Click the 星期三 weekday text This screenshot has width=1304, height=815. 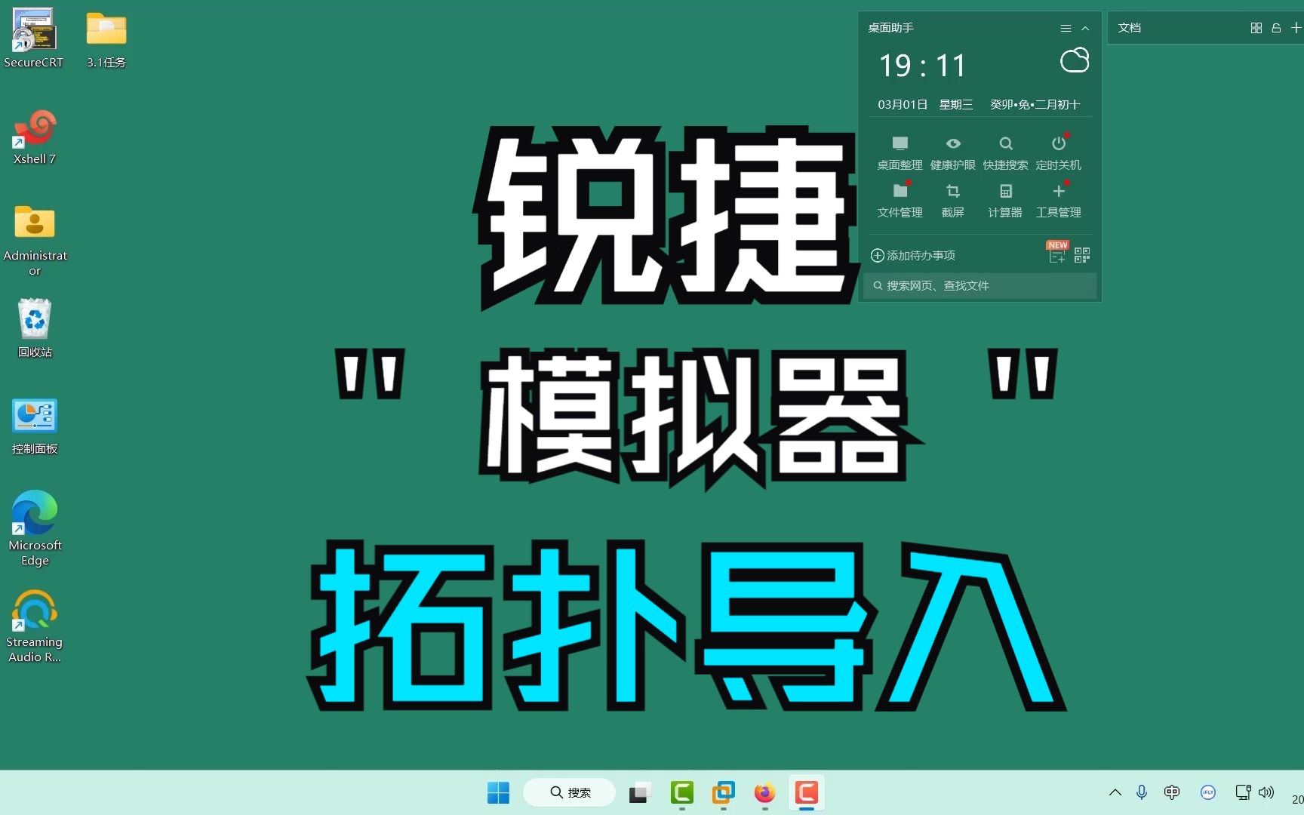[x=955, y=104]
